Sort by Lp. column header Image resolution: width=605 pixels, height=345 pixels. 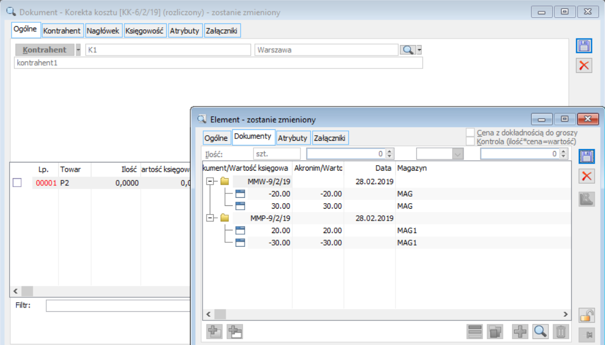tap(43, 170)
